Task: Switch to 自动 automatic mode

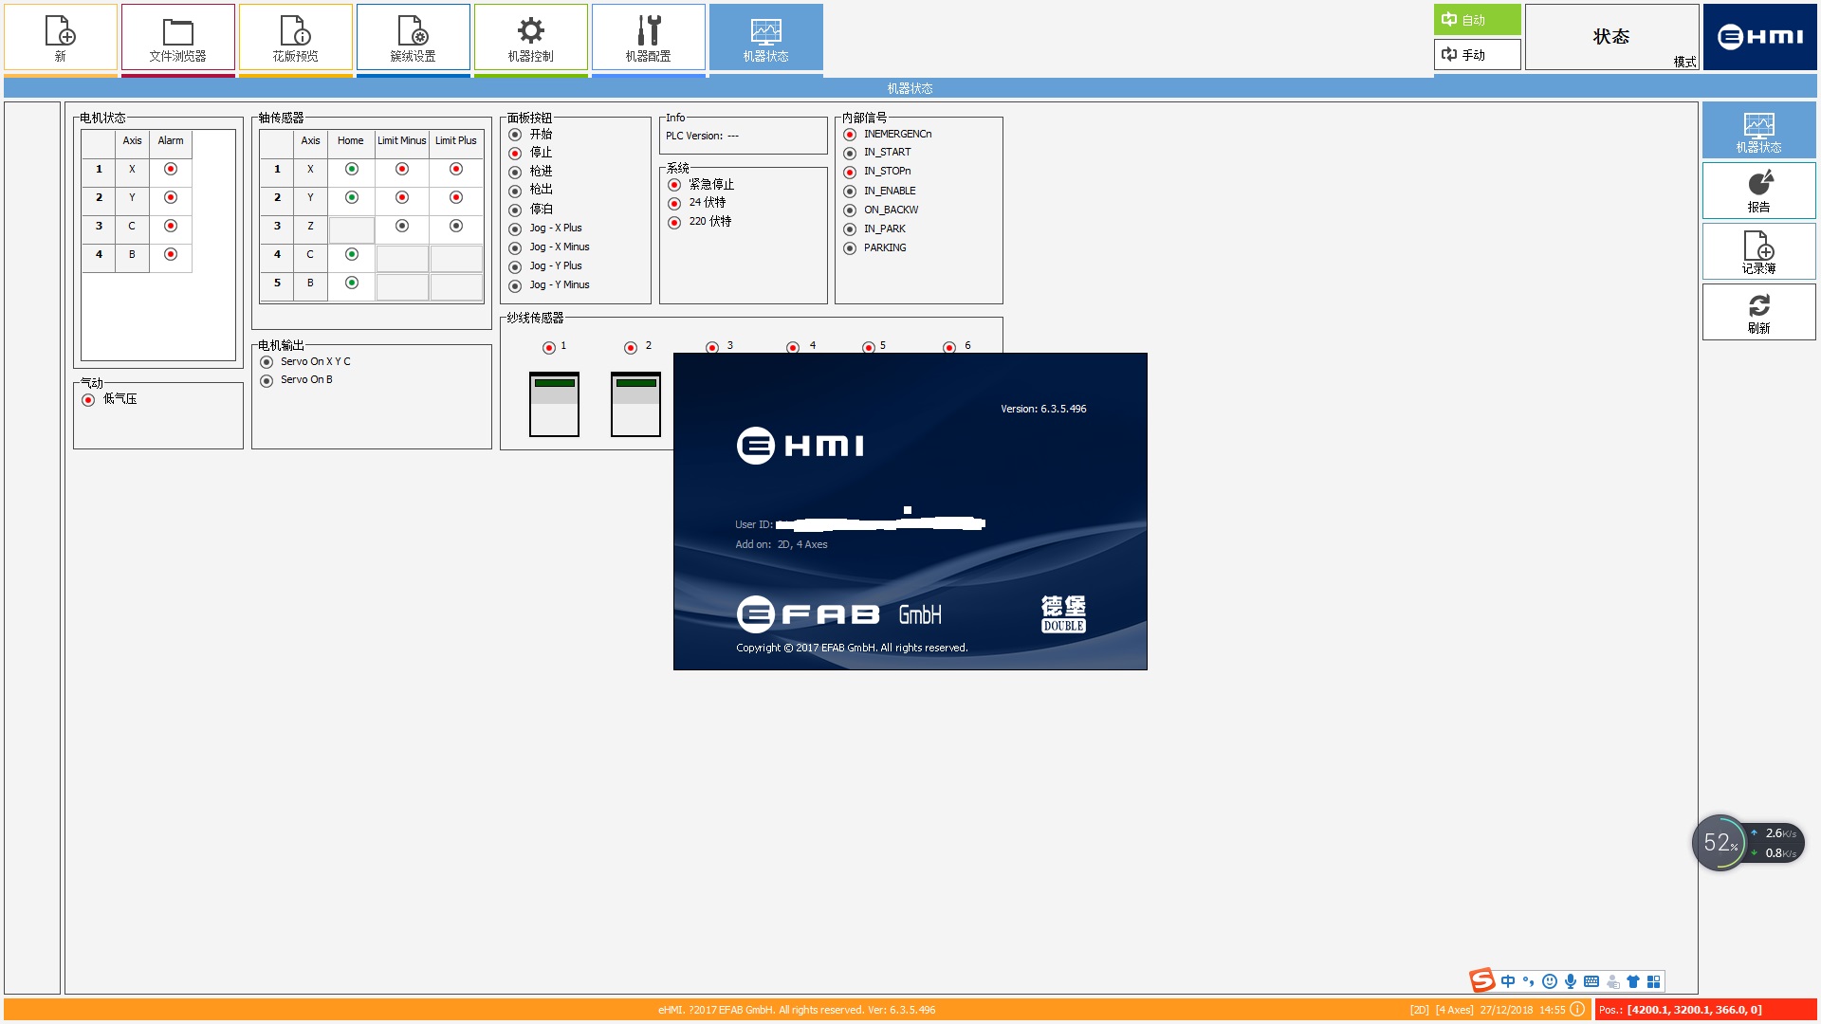Action: pyautogui.click(x=1477, y=20)
